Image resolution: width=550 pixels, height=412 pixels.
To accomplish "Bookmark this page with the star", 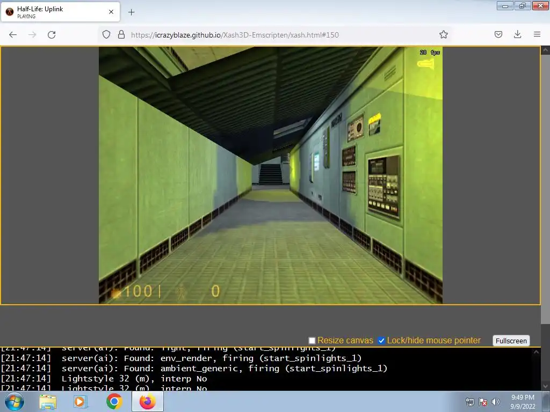I will [443, 34].
